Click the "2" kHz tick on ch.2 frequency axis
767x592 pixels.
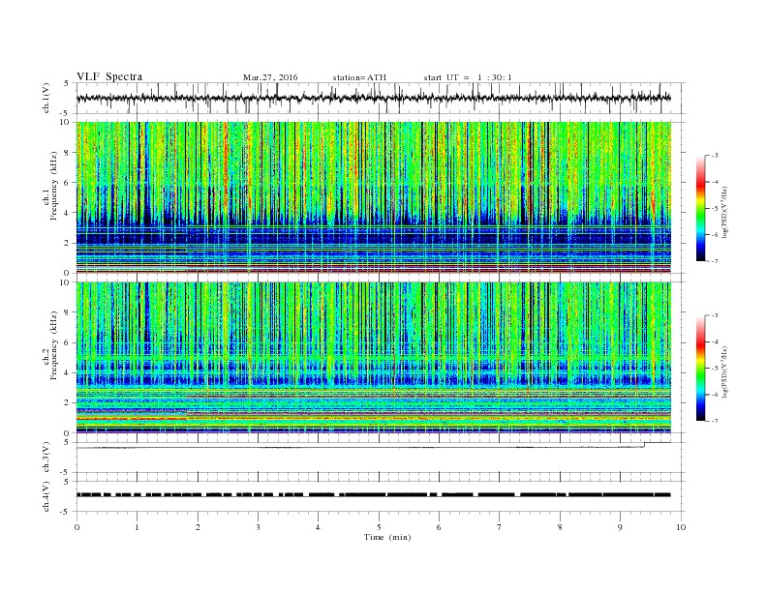coord(68,403)
